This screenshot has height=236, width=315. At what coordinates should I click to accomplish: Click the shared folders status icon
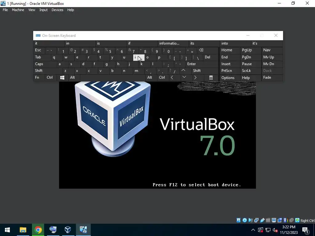point(268,220)
